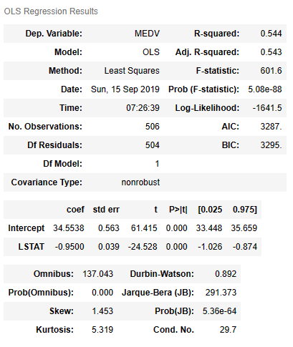This screenshot has height=347, width=293.
Task: Select the R-squared value 0.544
Action: pyautogui.click(x=271, y=34)
